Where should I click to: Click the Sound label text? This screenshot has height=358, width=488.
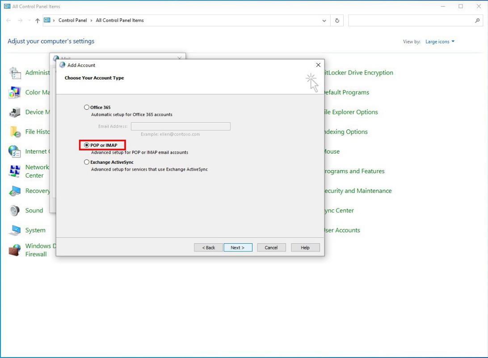(x=34, y=210)
